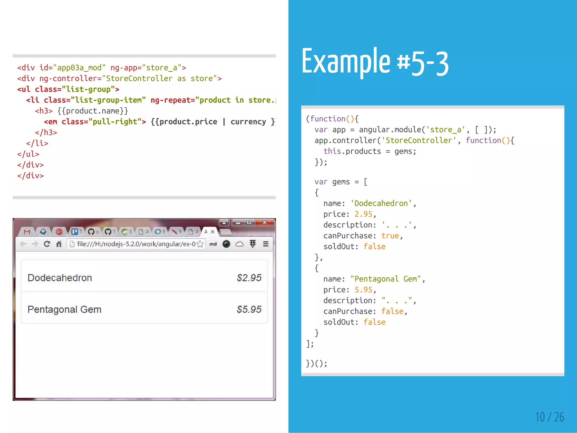
Task: Click the em class="pull-right" code line
Action: coord(159,122)
